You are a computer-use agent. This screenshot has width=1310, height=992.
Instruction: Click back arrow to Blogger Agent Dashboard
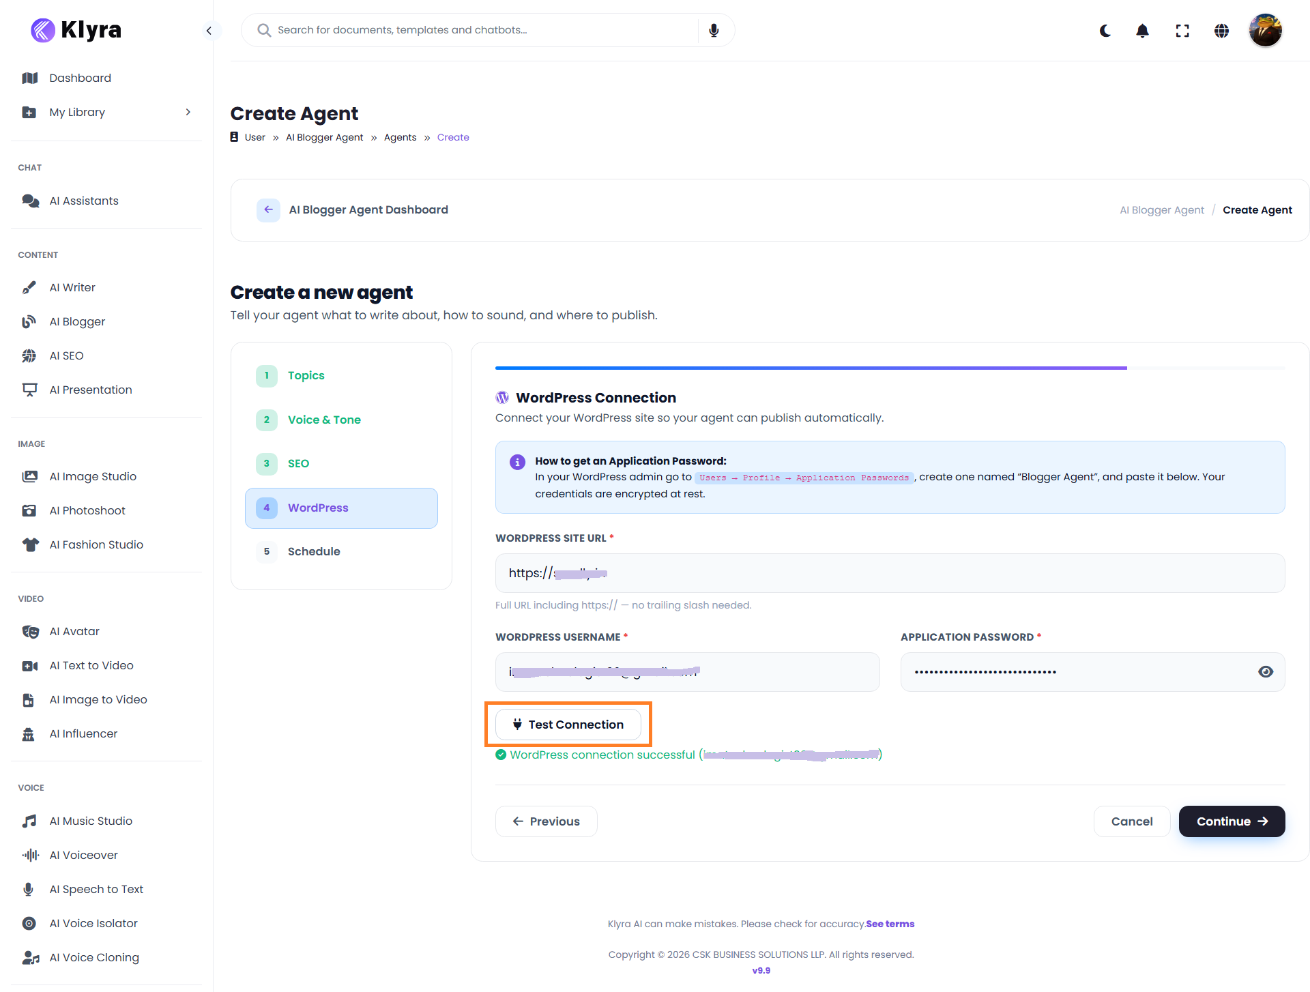(x=268, y=209)
